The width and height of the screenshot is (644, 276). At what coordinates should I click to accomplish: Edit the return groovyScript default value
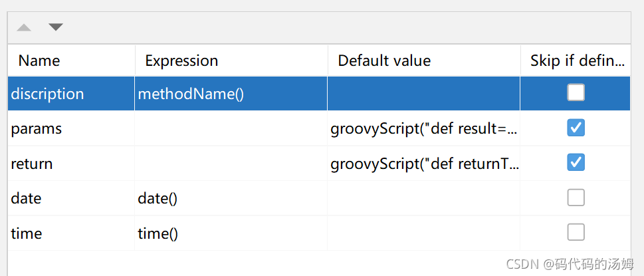point(424,163)
